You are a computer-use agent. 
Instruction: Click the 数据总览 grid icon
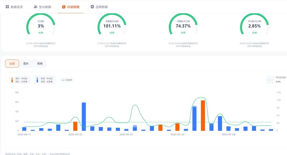point(7,7)
